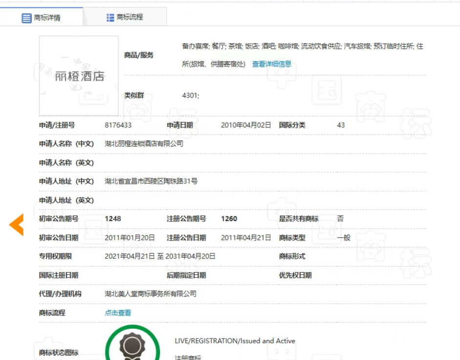460x360 pixels.
Task: Select the application date 2010年04月02日
Action: pos(246,125)
